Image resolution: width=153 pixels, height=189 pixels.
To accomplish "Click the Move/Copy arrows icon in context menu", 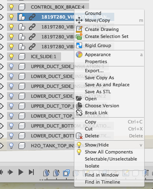I will tap(79, 20).
